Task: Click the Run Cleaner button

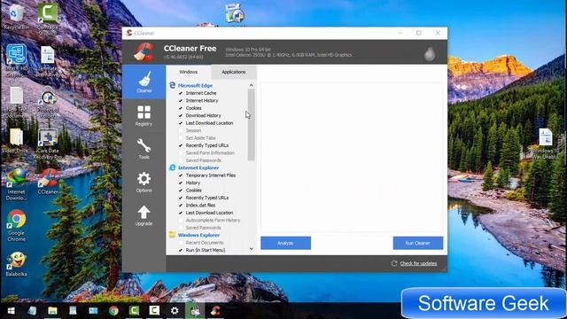Action: click(417, 243)
